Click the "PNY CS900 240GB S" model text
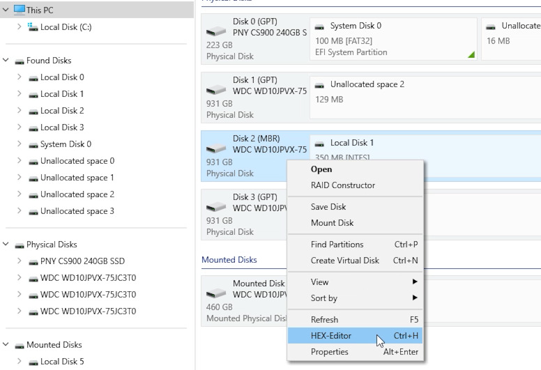 [270, 33]
